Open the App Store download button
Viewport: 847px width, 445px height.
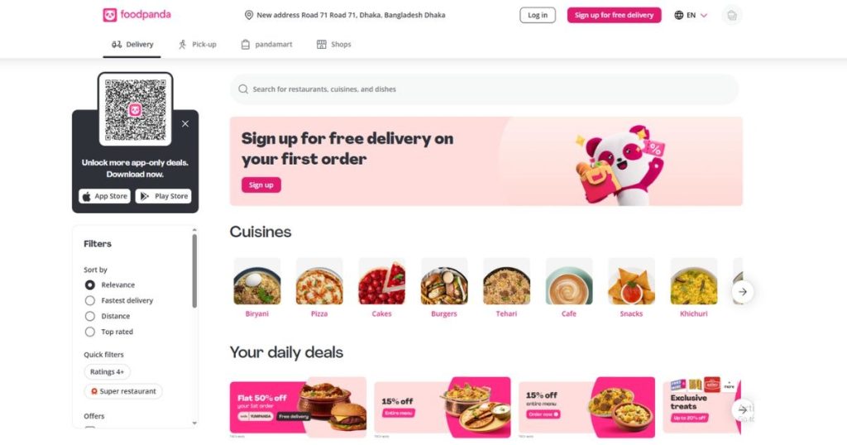[x=105, y=196]
